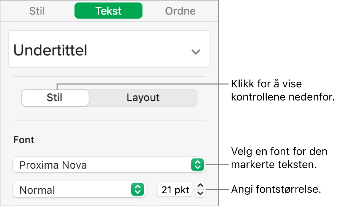Switch to the Layout segment
The width and height of the screenshot is (337, 207).
(x=143, y=98)
